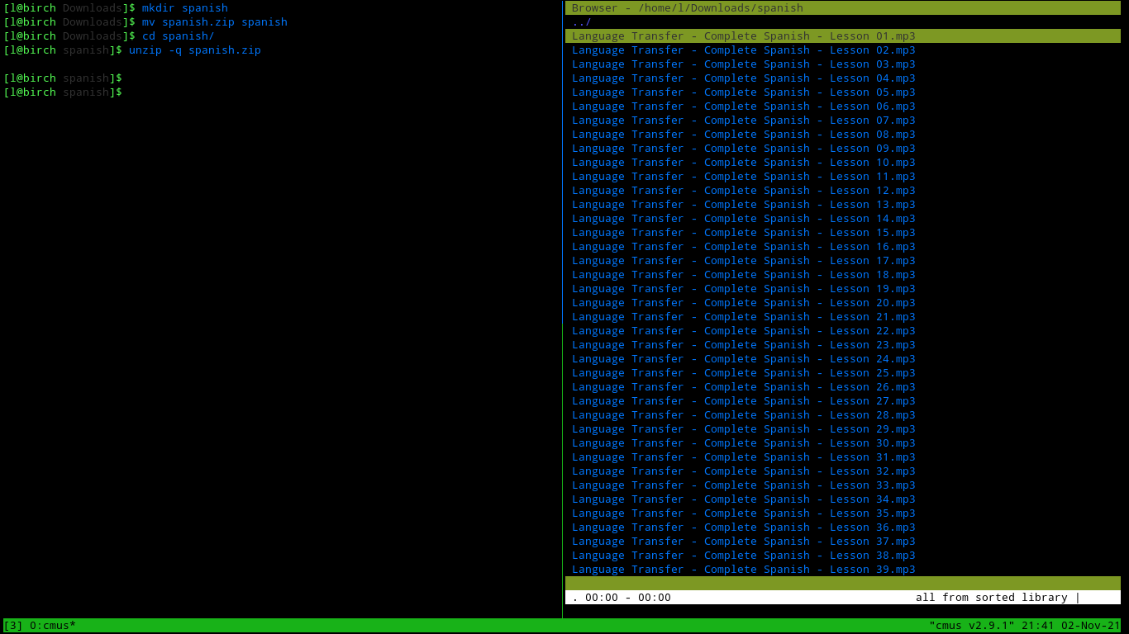Select Lesson 16.mp3 file row
Image resolution: width=1129 pixels, height=634 pixels.
843,246
